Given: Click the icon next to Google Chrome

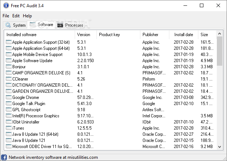Looking at the screenshot, I should (9, 97).
